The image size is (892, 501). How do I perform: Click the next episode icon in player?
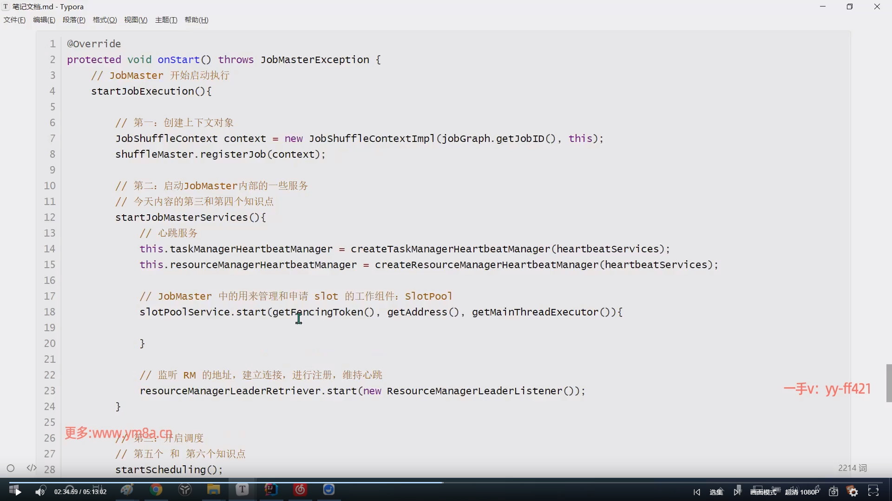pos(737,492)
